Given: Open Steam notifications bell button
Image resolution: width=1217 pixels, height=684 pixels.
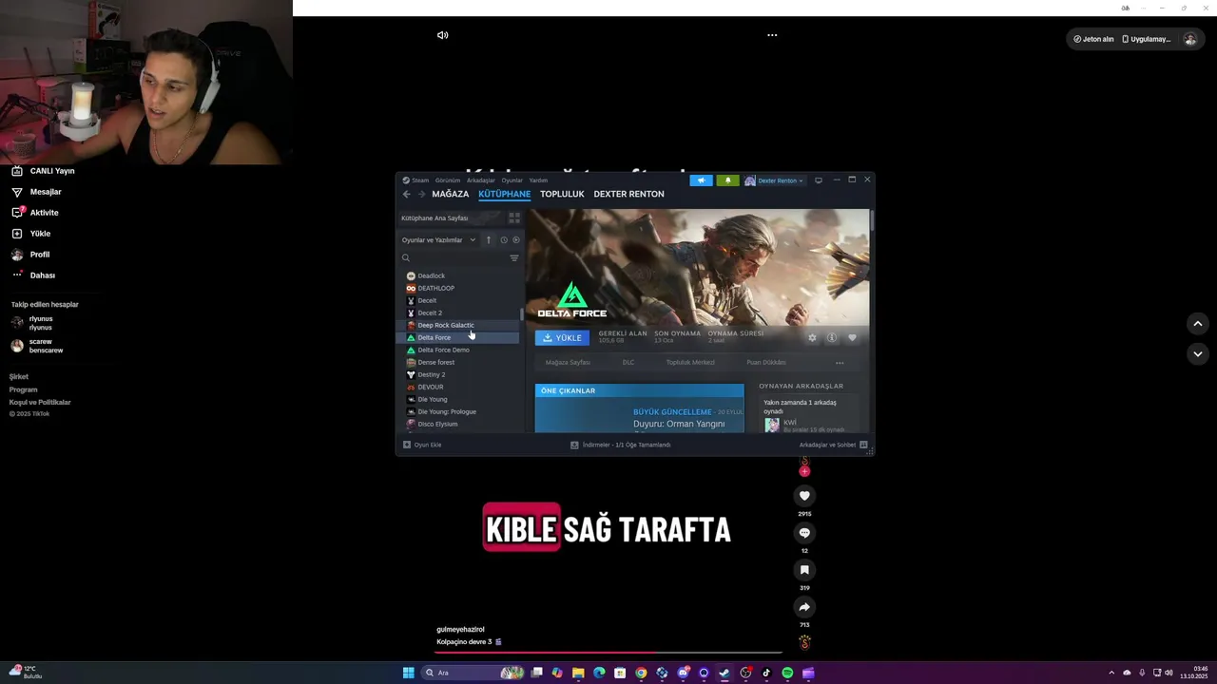Looking at the screenshot, I should point(728,180).
